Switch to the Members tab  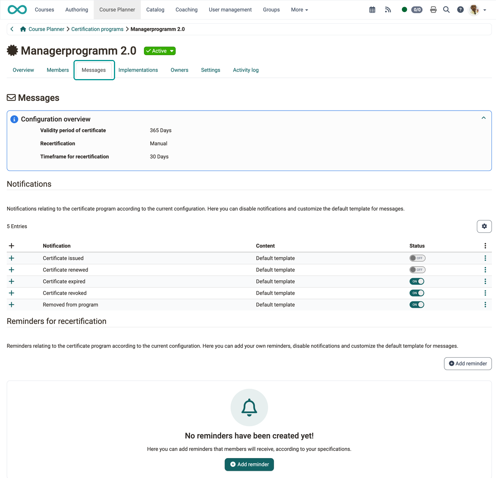tap(58, 70)
